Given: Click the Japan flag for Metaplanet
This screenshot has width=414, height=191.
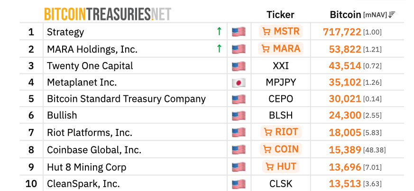Looking at the screenshot, I should [239, 82].
